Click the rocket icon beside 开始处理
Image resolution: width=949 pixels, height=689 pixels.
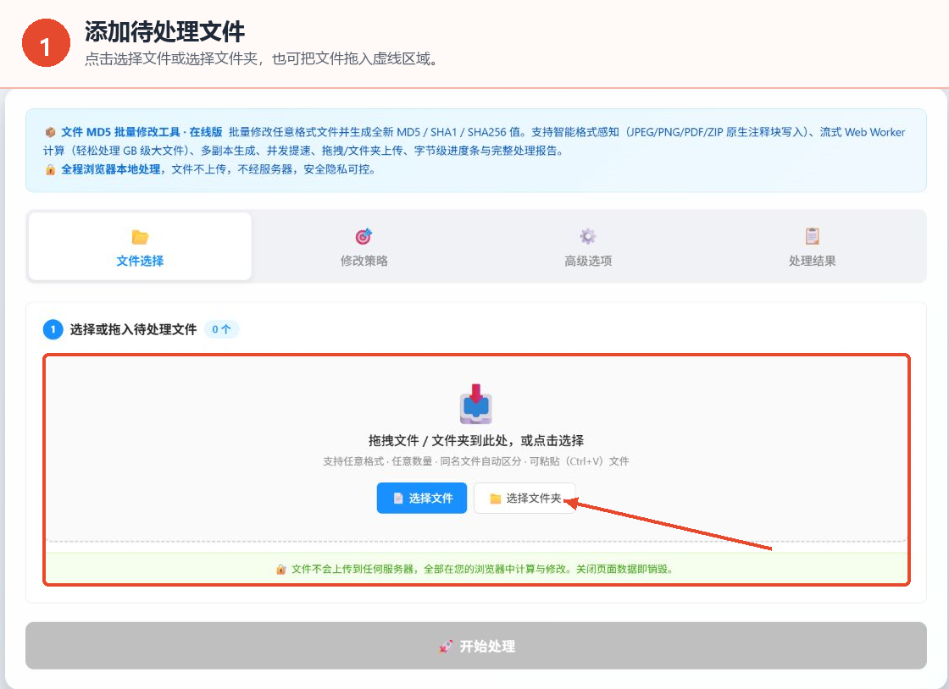coord(446,646)
